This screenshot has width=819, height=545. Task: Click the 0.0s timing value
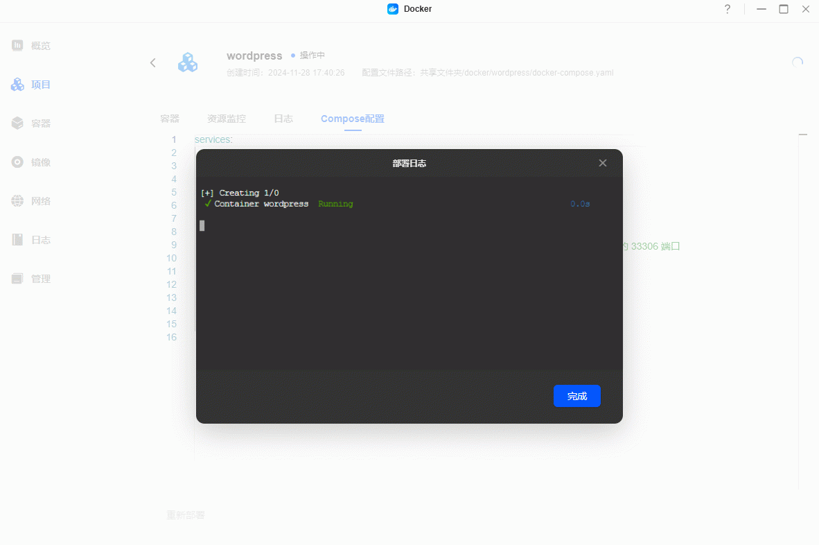pyautogui.click(x=580, y=204)
